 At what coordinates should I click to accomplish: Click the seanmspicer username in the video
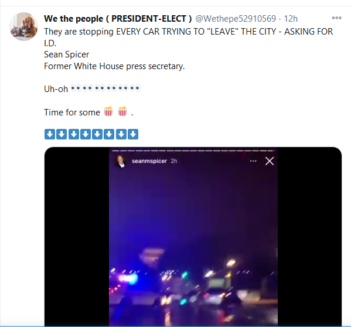(149, 161)
